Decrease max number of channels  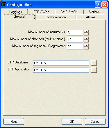coord(86,41)
